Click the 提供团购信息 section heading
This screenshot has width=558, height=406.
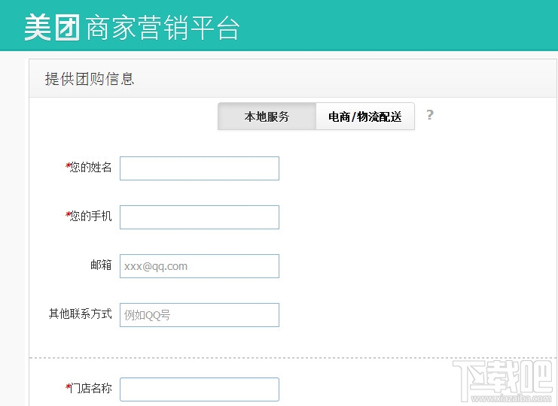click(90, 79)
